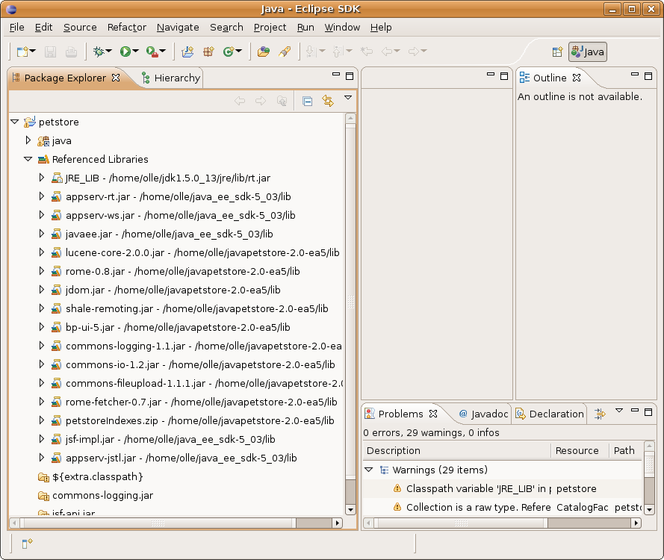
Task: Open the Package Explorer view menu arrow
Action: coord(348,98)
